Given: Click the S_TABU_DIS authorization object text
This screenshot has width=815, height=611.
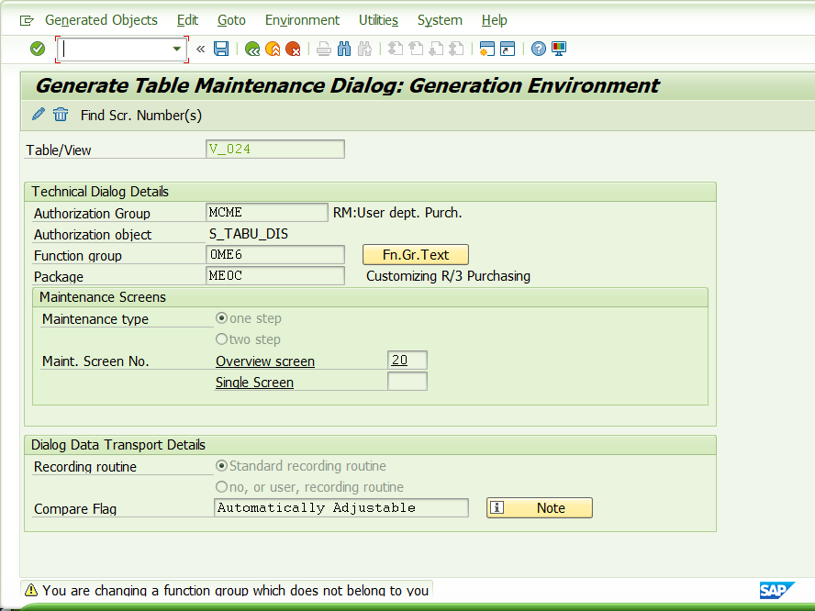Looking at the screenshot, I should [249, 234].
